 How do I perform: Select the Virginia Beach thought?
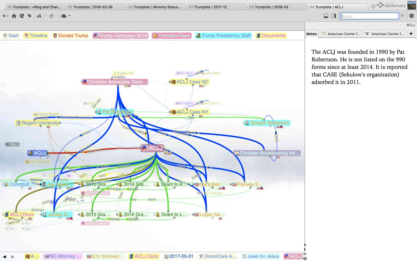click(46, 114)
